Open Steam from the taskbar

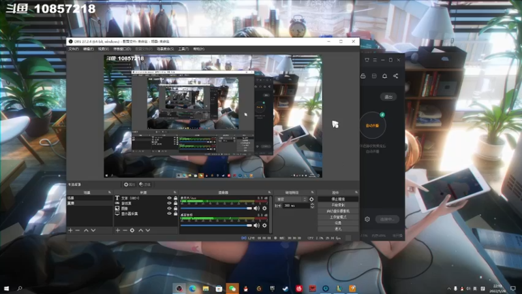point(285,289)
